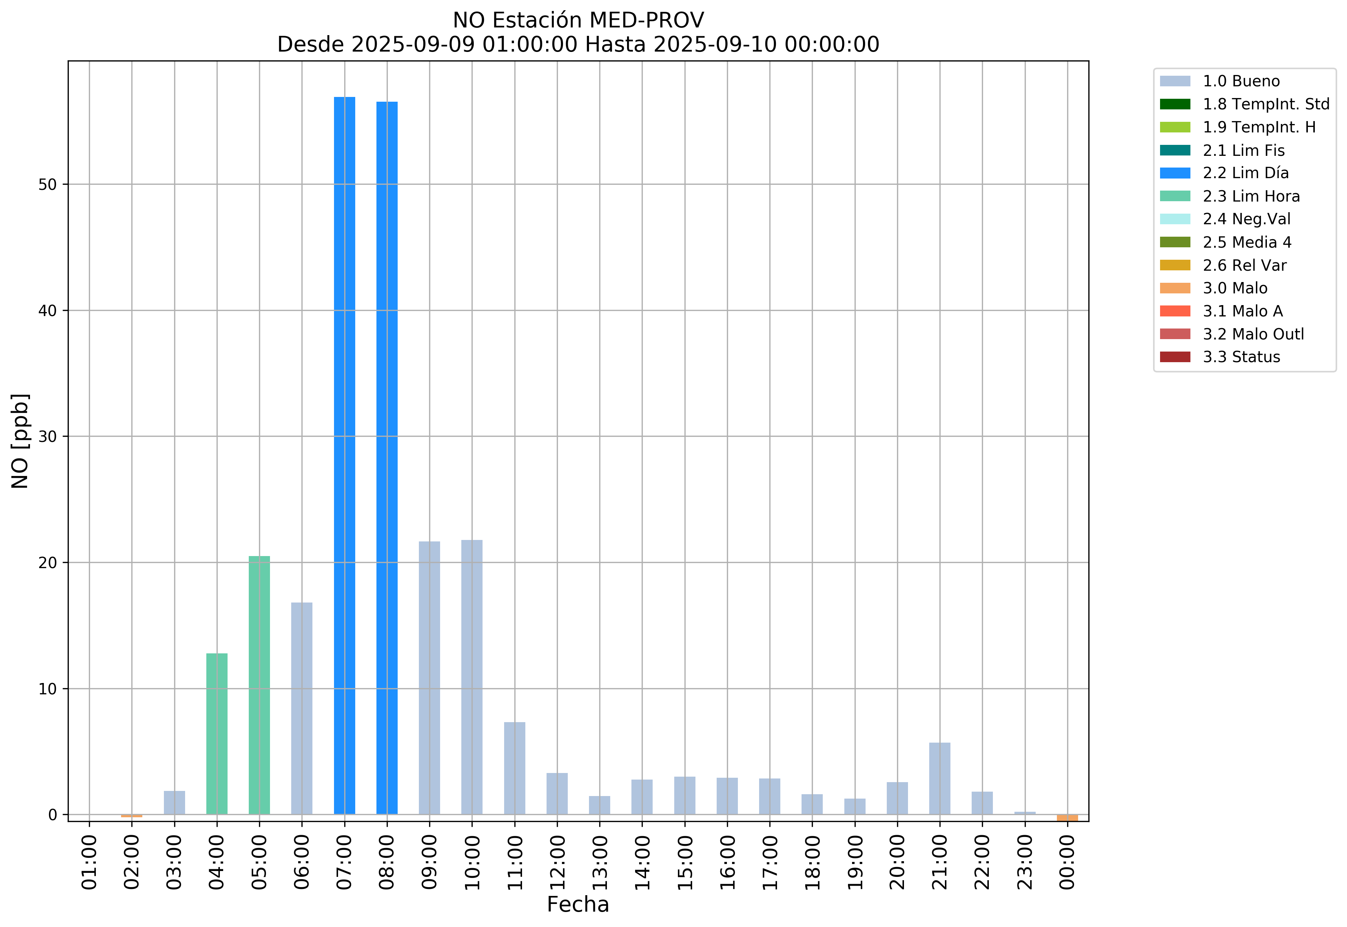Click the blue bar at 08:00
The width and height of the screenshot is (1347, 927).
coord(387,458)
